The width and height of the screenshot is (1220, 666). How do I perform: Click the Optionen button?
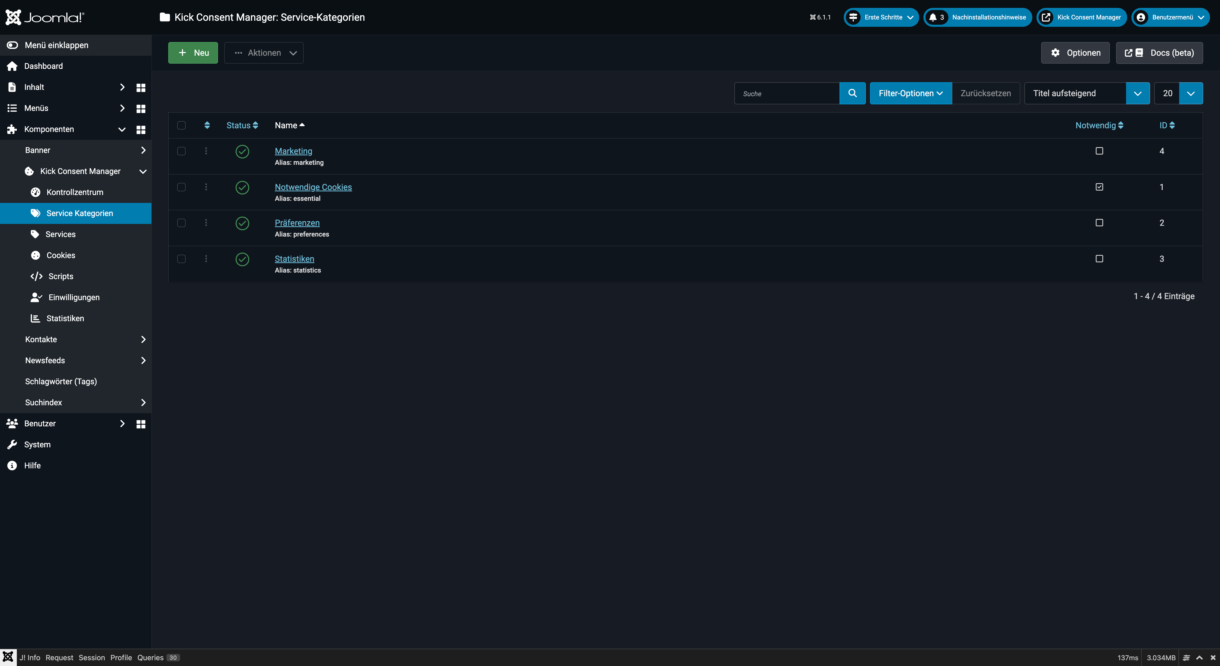pos(1075,53)
